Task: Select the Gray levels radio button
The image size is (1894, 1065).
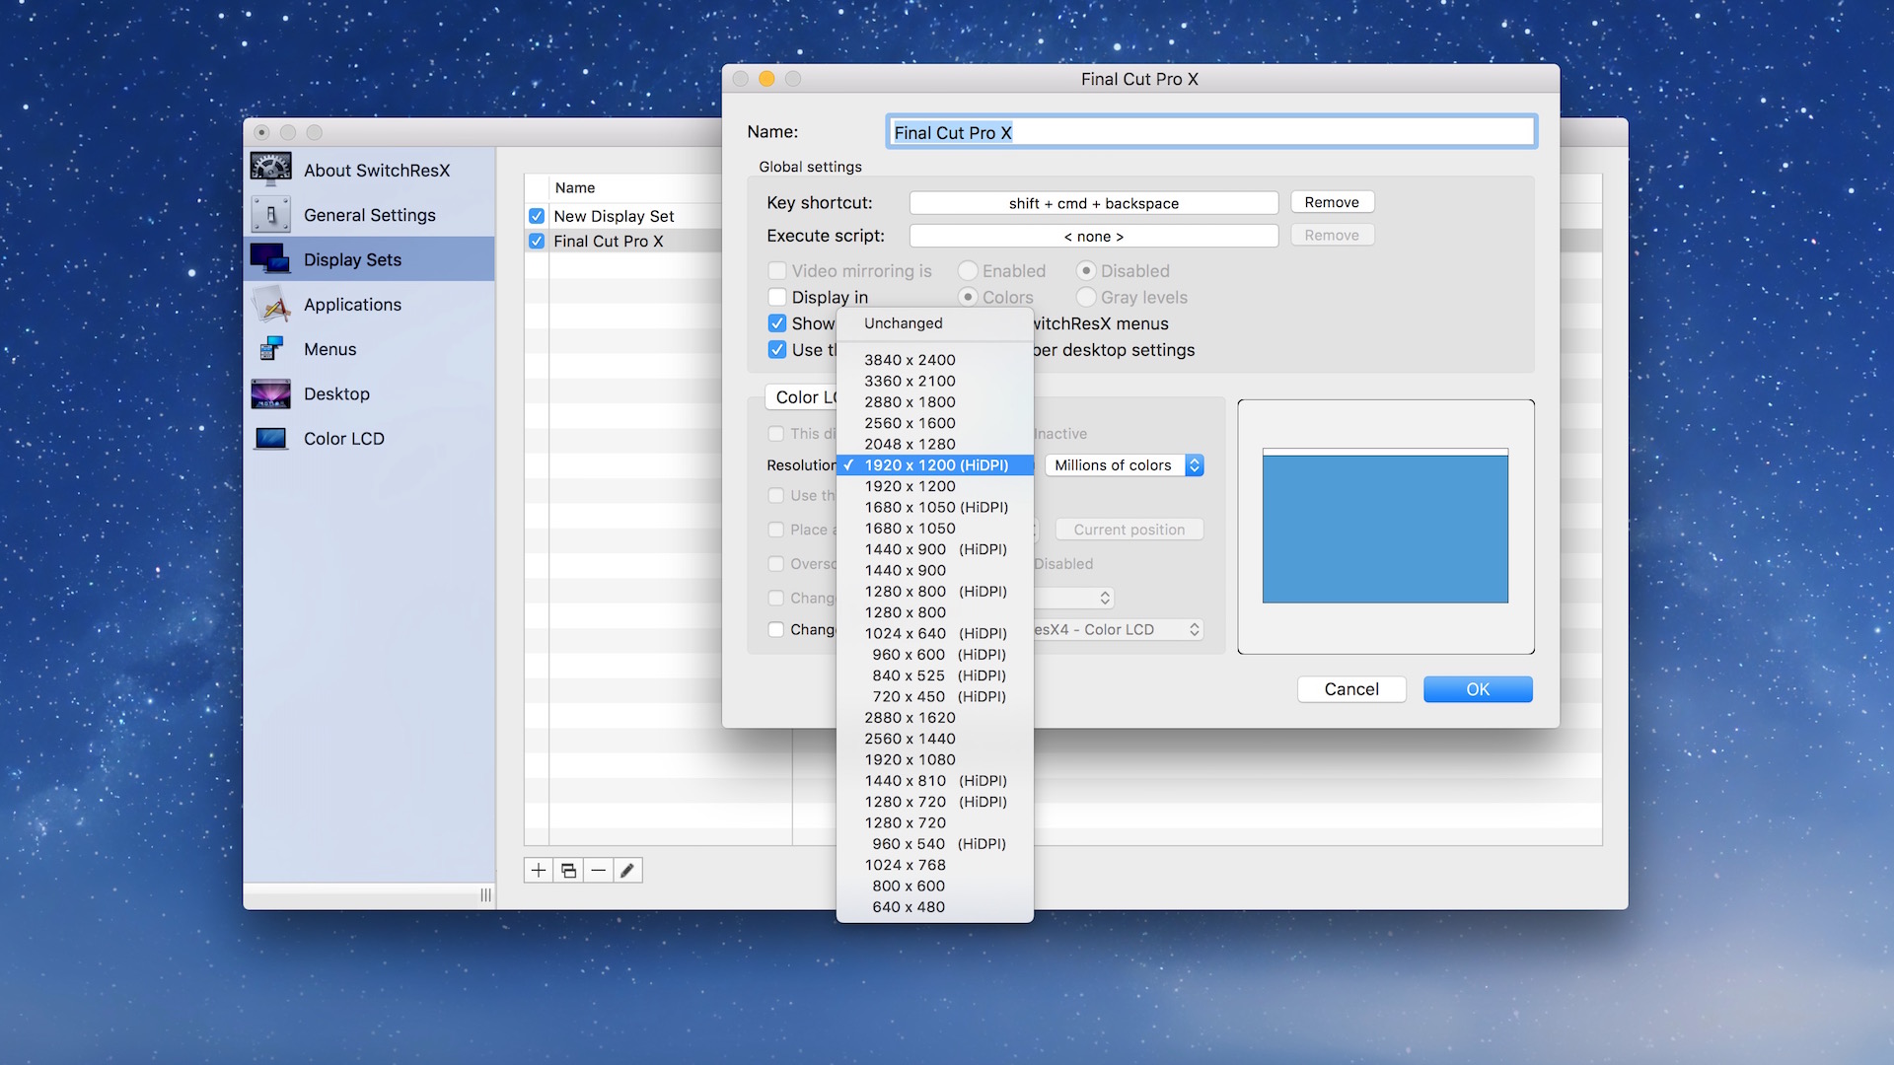Action: (x=1086, y=297)
